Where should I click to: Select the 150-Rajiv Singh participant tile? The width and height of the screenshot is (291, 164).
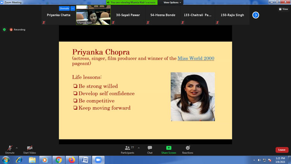pyautogui.click(x=232, y=15)
